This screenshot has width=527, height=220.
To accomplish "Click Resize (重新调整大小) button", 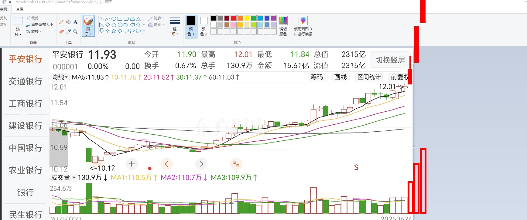I will tap(39, 25).
